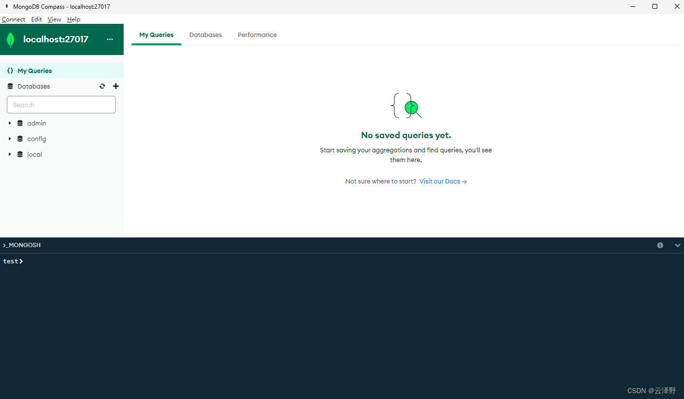684x399 pixels.
Task: Select Databases label in the sidebar
Action: coord(34,86)
